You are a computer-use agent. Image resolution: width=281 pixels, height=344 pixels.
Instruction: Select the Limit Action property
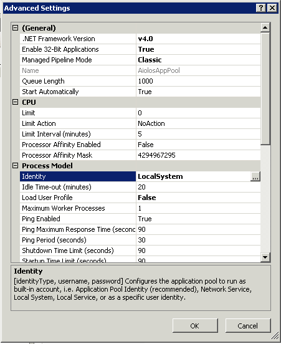pos(78,123)
